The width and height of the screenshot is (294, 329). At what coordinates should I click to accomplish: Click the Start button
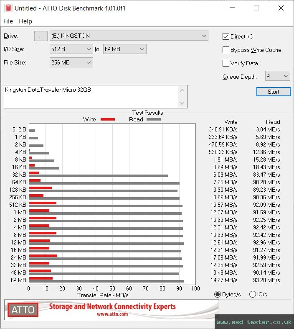(x=273, y=92)
